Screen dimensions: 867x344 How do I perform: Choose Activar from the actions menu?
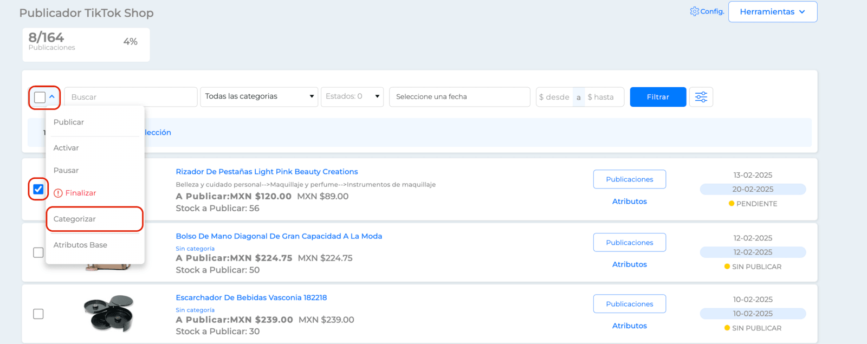tap(66, 148)
